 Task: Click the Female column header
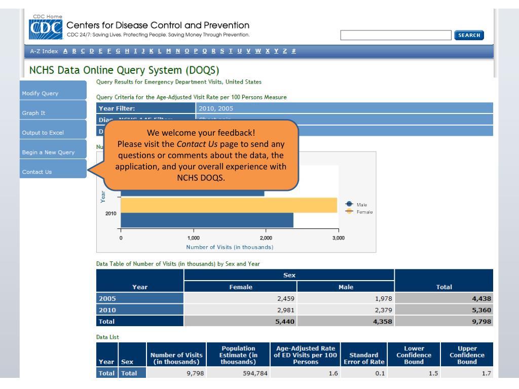240,287
